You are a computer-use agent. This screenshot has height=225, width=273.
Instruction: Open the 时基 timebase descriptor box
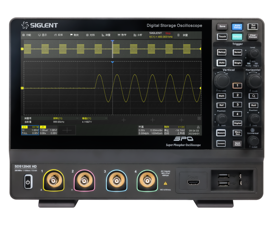[150, 130]
